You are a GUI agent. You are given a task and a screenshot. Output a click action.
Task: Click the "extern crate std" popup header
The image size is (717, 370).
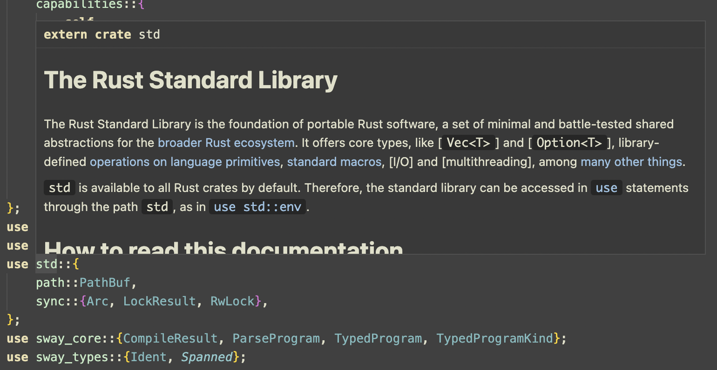coord(102,34)
